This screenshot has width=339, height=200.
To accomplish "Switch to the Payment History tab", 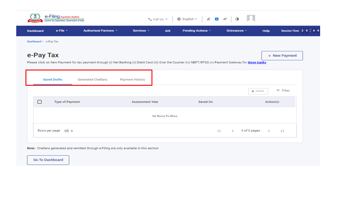I will (x=132, y=80).
